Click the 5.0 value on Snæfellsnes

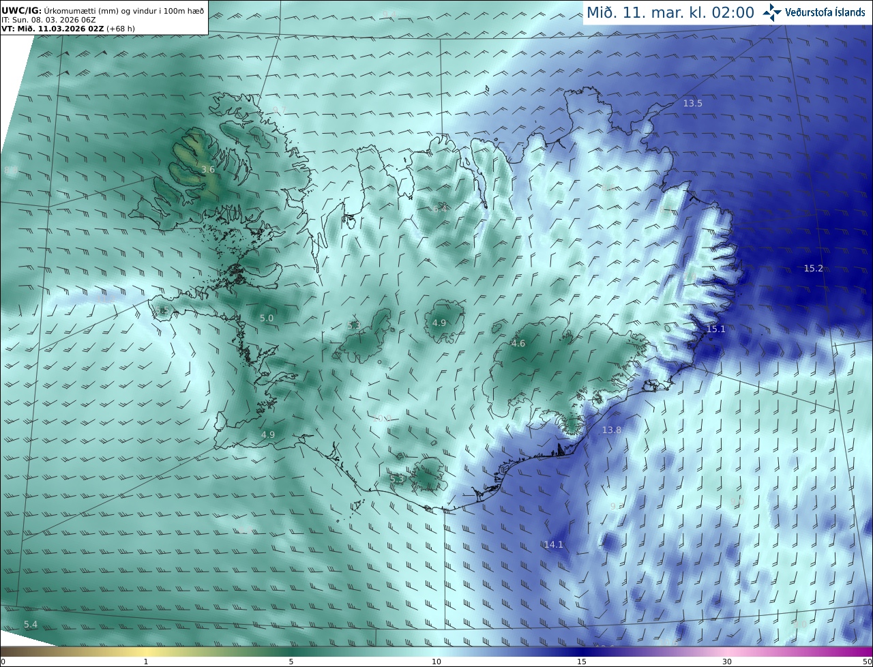(x=267, y=318)
